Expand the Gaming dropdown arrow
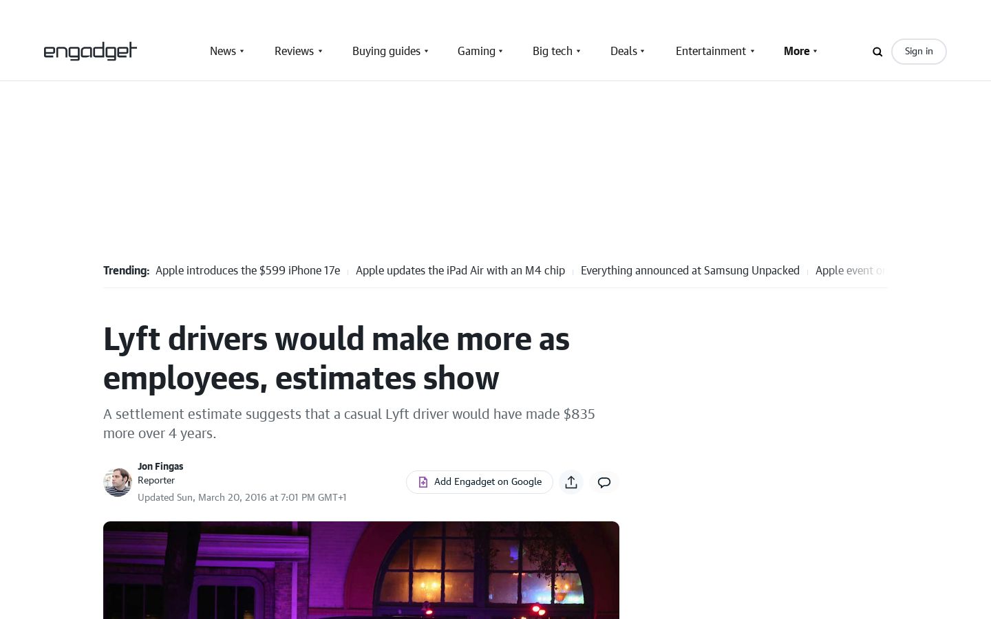 (x=501, y=51)
